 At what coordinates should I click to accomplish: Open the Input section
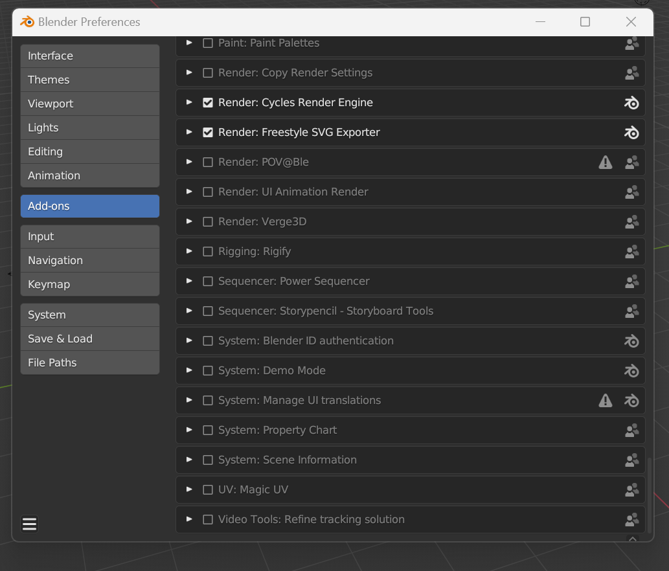(90, 237)
